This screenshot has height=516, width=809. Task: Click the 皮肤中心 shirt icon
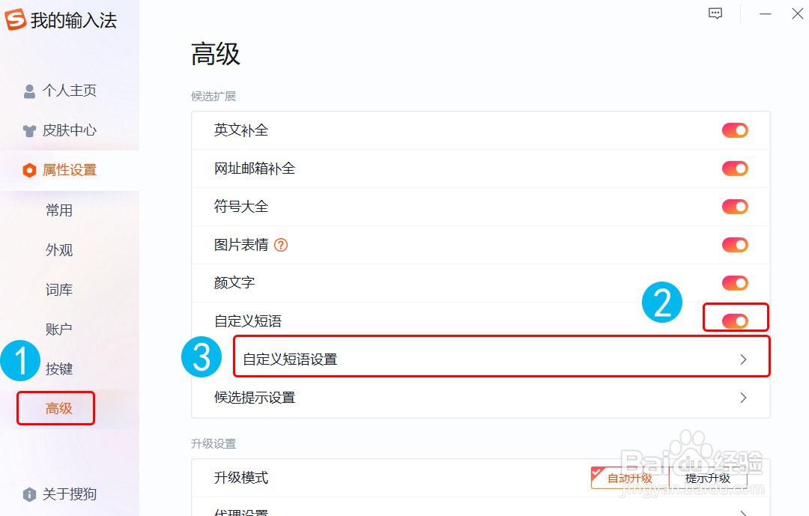pyautogui.click(x=29, y=131)
